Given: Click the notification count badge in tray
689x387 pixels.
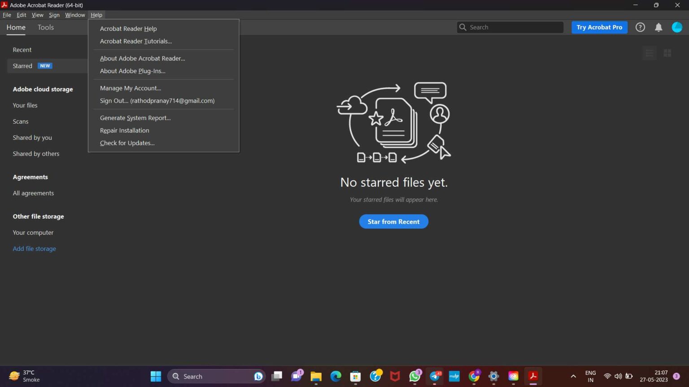Looking at the screenshot, I should coord(676,376).
